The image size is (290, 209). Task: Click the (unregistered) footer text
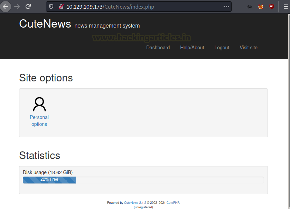[143, 207]
